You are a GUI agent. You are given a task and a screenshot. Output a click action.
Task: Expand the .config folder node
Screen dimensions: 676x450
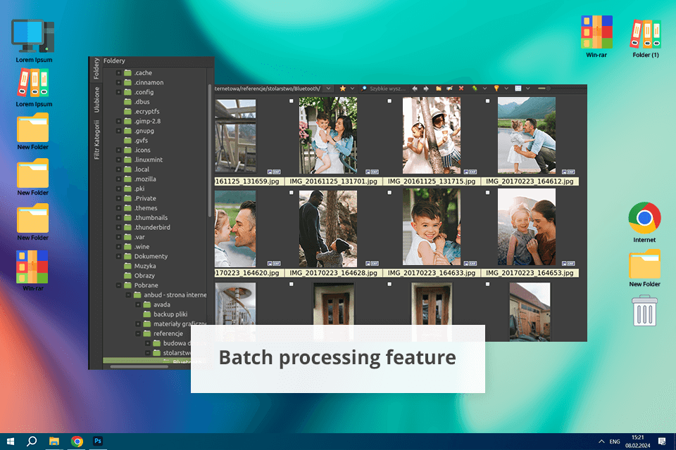coord(118,92)
